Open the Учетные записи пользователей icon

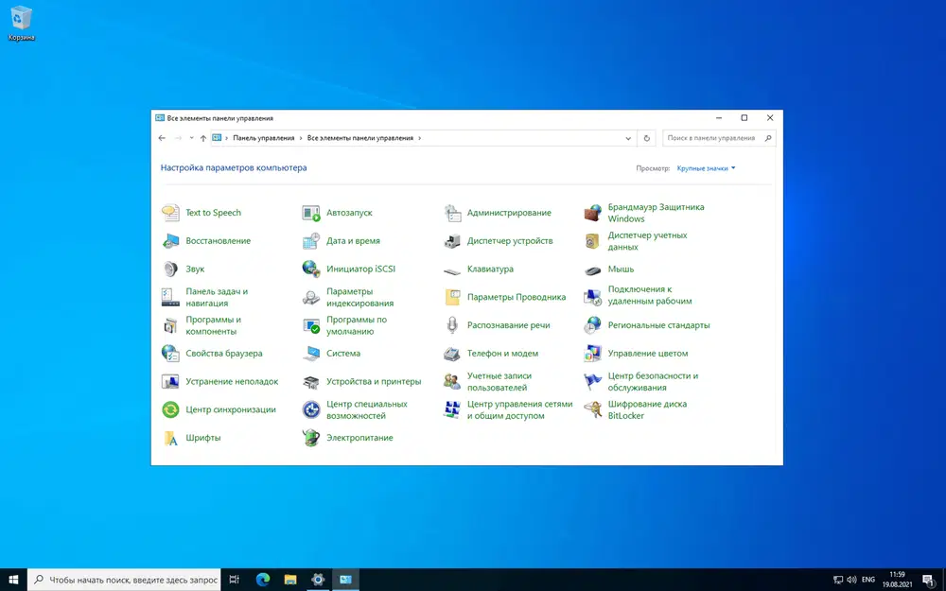pos(452,381)
